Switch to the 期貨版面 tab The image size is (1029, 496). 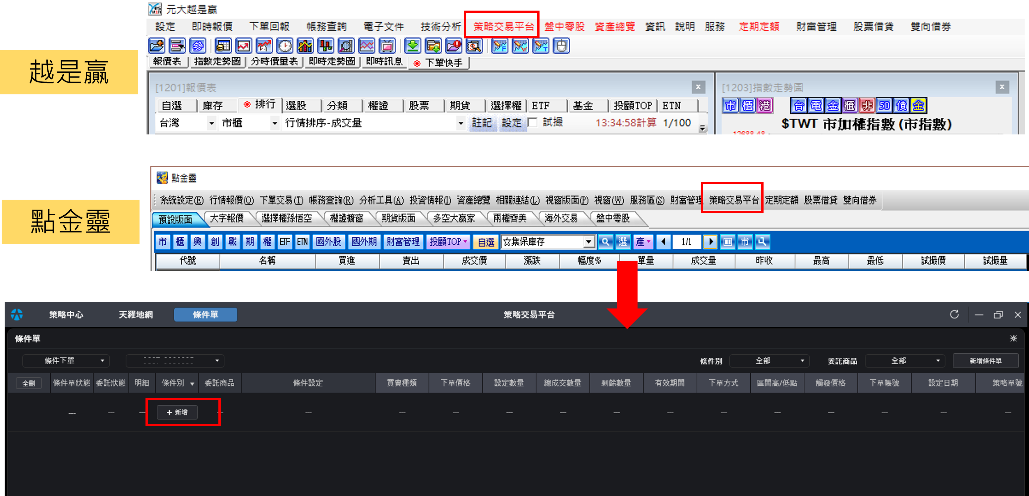tap(398, 218)
